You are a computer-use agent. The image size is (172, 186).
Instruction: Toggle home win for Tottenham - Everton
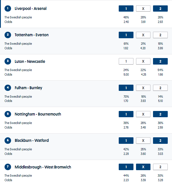pos(126,35)
